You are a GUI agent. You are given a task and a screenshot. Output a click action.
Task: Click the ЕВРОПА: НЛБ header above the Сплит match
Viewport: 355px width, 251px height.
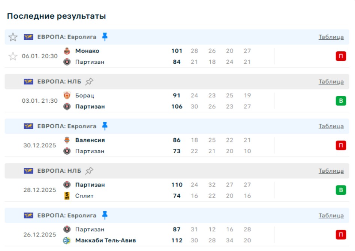coord(59,171)
